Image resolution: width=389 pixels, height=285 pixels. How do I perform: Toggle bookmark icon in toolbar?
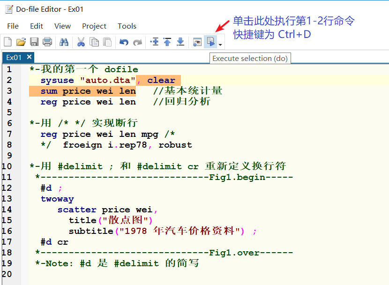pos(154,42)
